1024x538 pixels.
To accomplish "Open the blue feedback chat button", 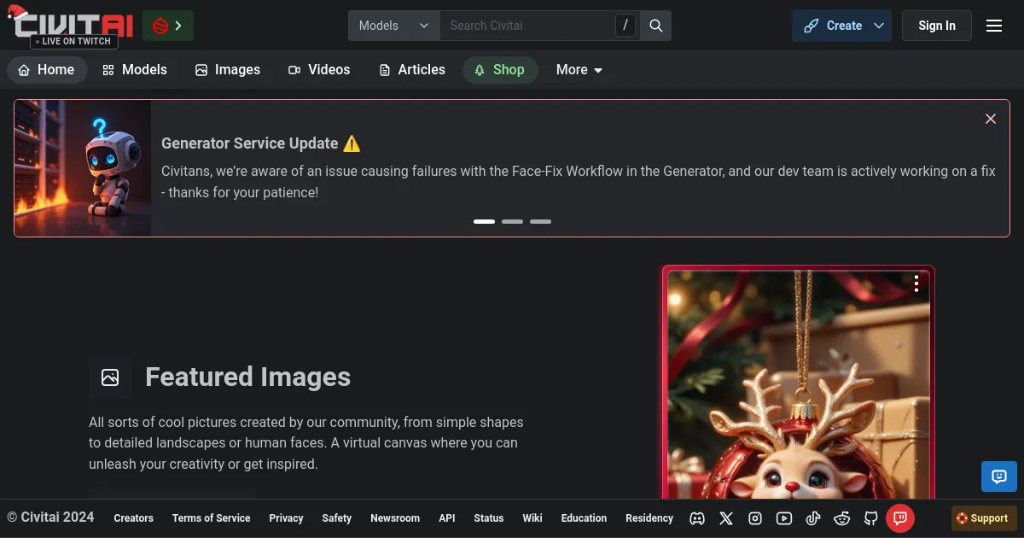I will pyautogui.click(x=998, y=477).
